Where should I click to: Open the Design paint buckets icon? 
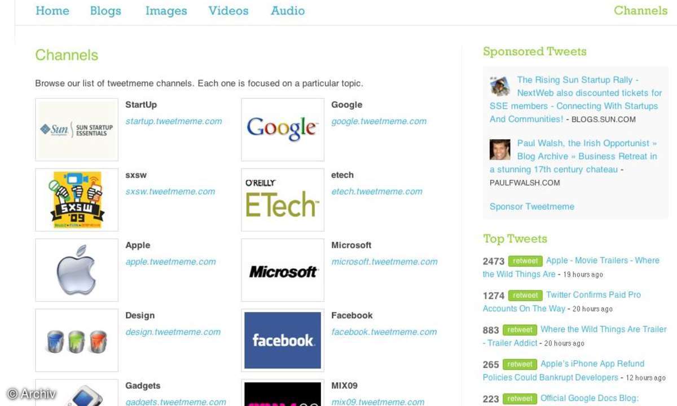point(77,340)
